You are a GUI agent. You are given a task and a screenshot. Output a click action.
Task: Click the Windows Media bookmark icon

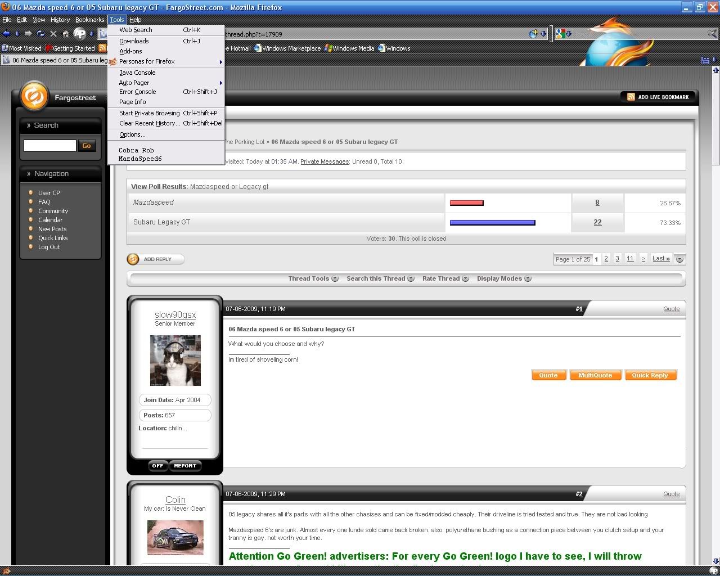click(328, 48)
